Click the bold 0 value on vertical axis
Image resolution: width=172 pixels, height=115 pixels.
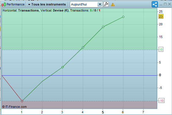tap(160, 75)
